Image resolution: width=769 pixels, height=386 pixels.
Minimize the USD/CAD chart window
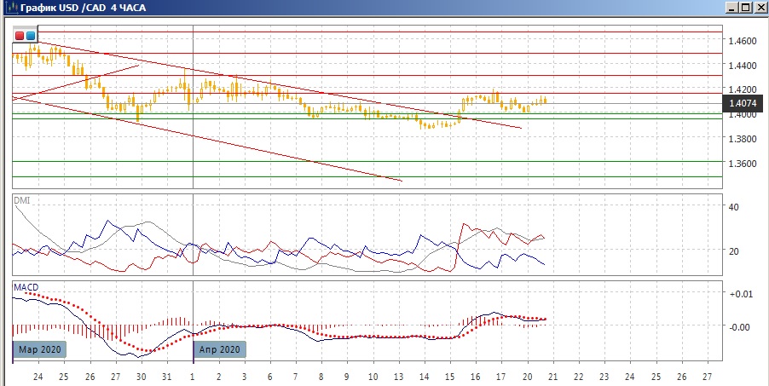(x=732, y=8)
